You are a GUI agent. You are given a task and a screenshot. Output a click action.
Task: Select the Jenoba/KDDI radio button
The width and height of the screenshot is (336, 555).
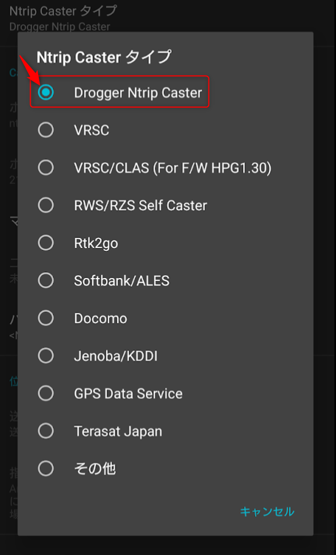tap(46, 356)
